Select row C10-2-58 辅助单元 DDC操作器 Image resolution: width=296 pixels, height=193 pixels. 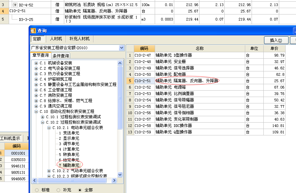[206, 126]
